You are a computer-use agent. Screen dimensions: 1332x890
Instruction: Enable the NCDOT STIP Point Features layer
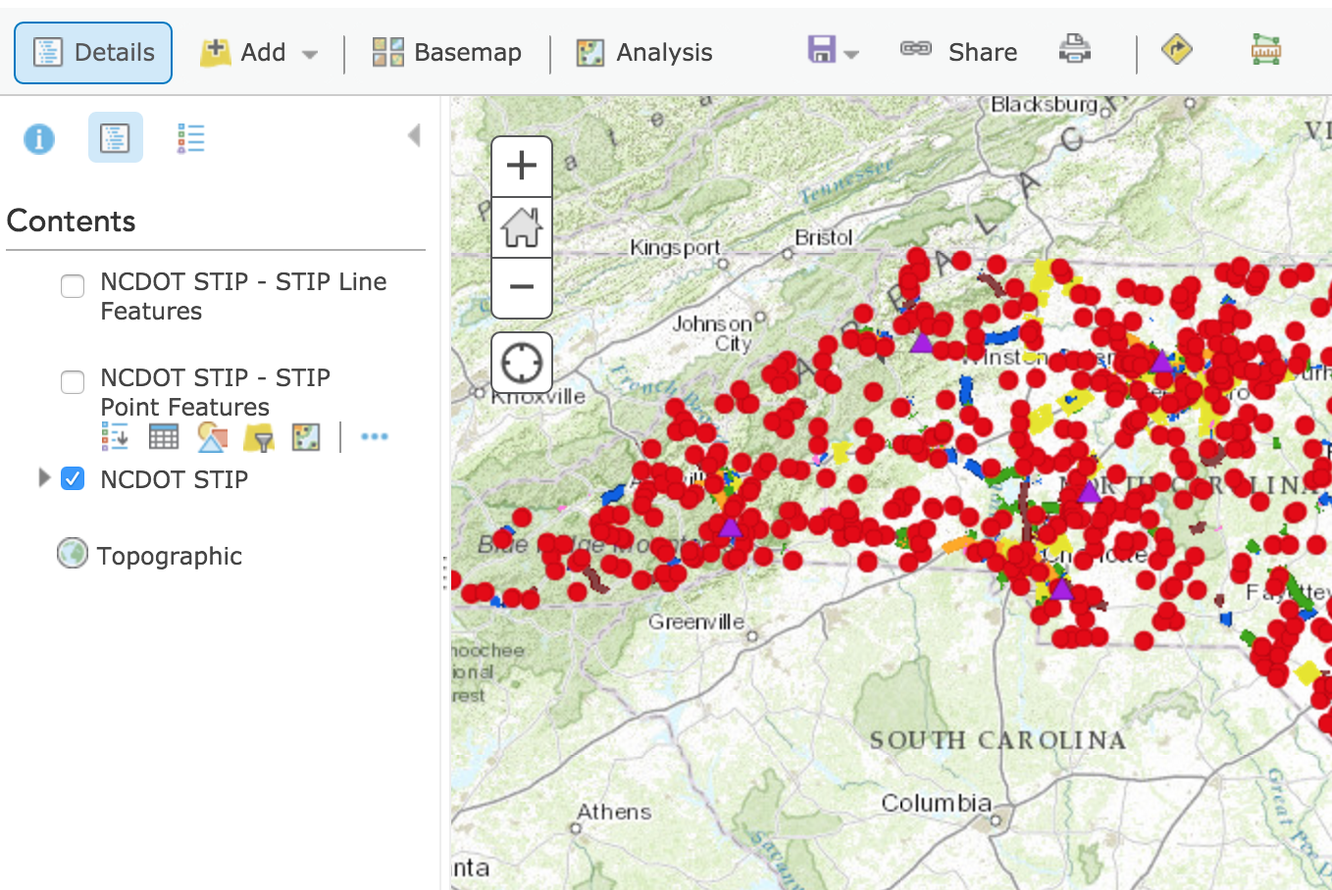(x=73, y=382)
